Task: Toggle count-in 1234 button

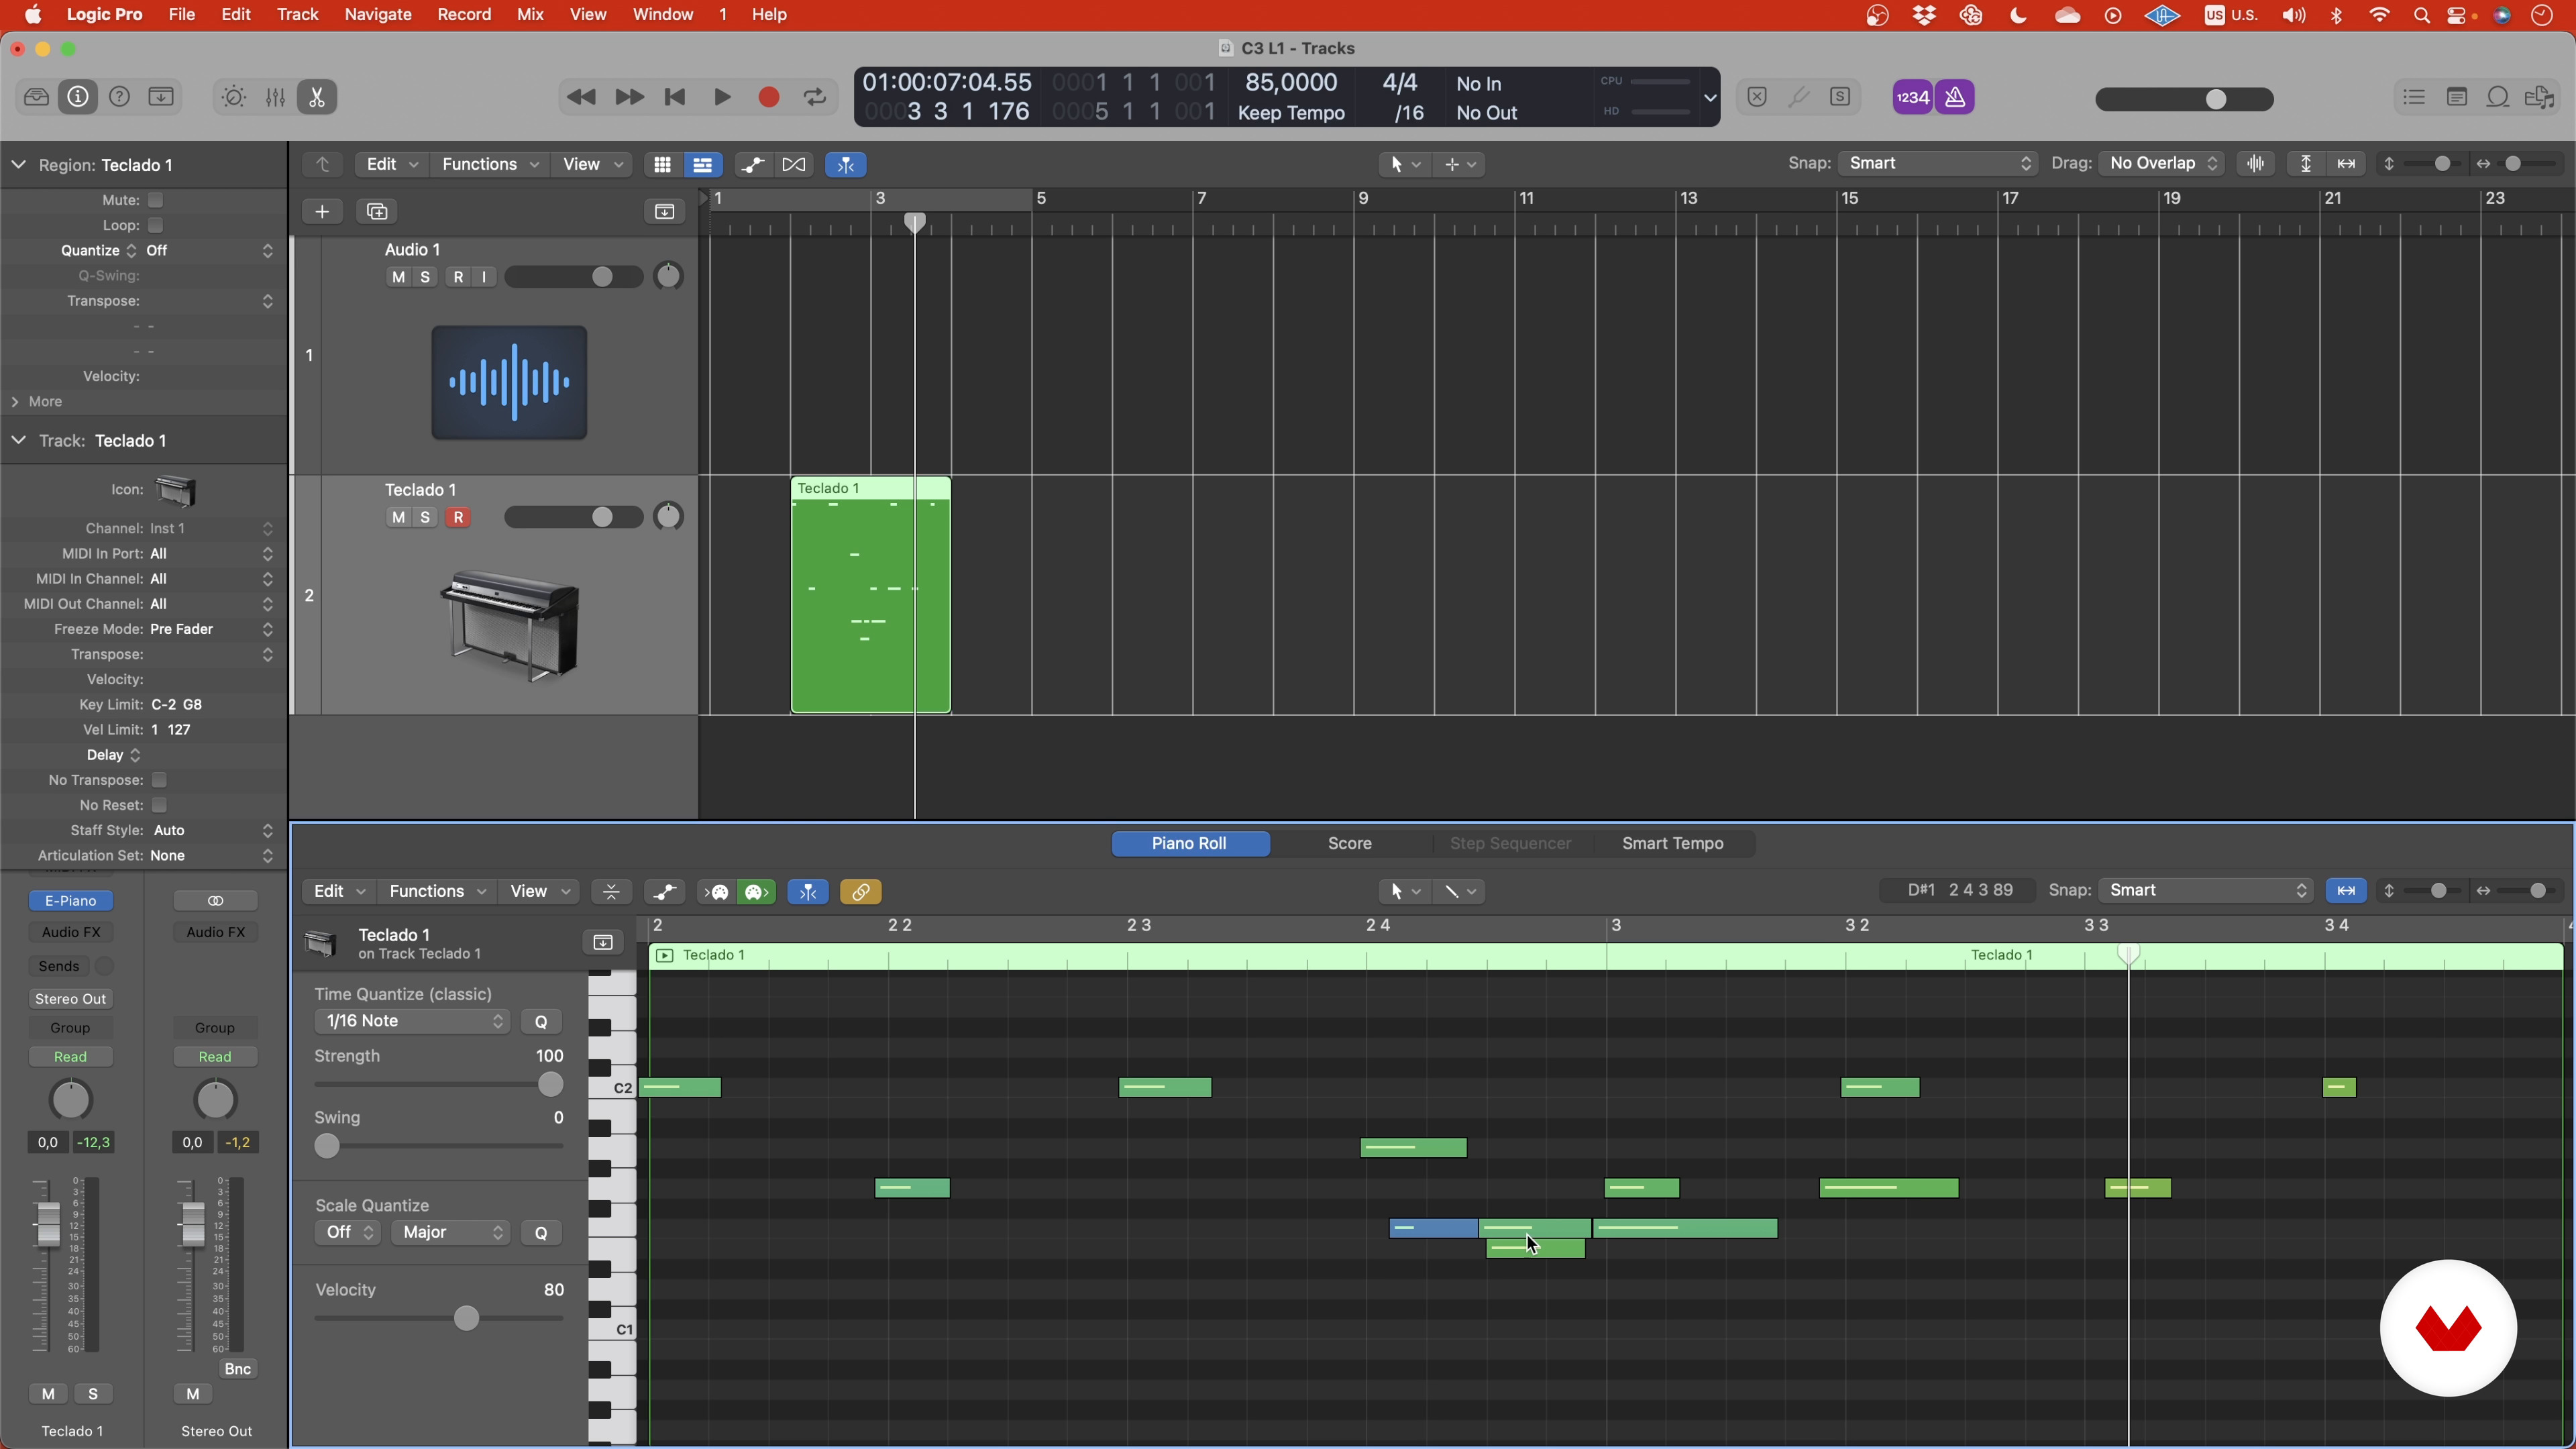Action: 1912,97
